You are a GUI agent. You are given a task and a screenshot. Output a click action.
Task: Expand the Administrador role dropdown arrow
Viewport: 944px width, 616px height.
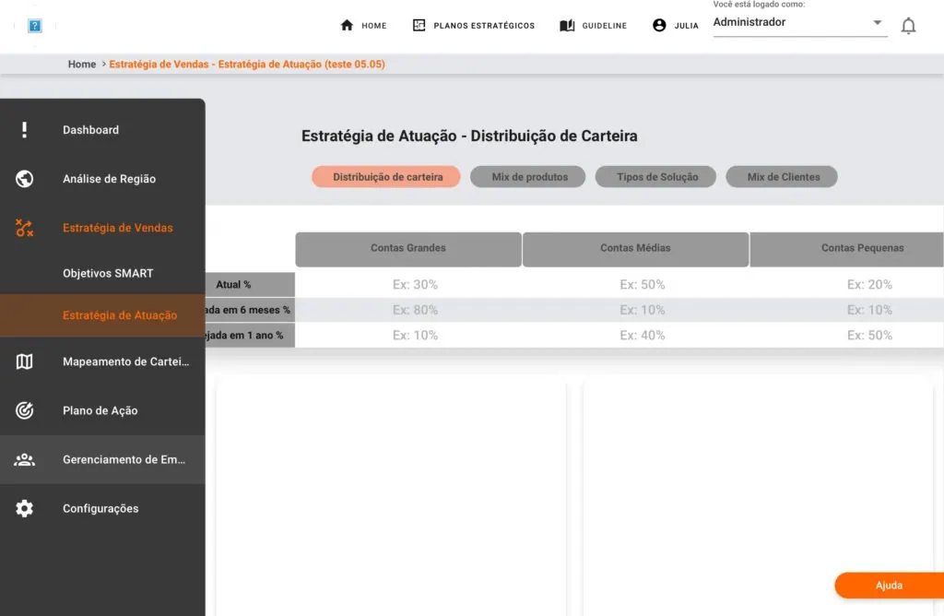(878, 22)
